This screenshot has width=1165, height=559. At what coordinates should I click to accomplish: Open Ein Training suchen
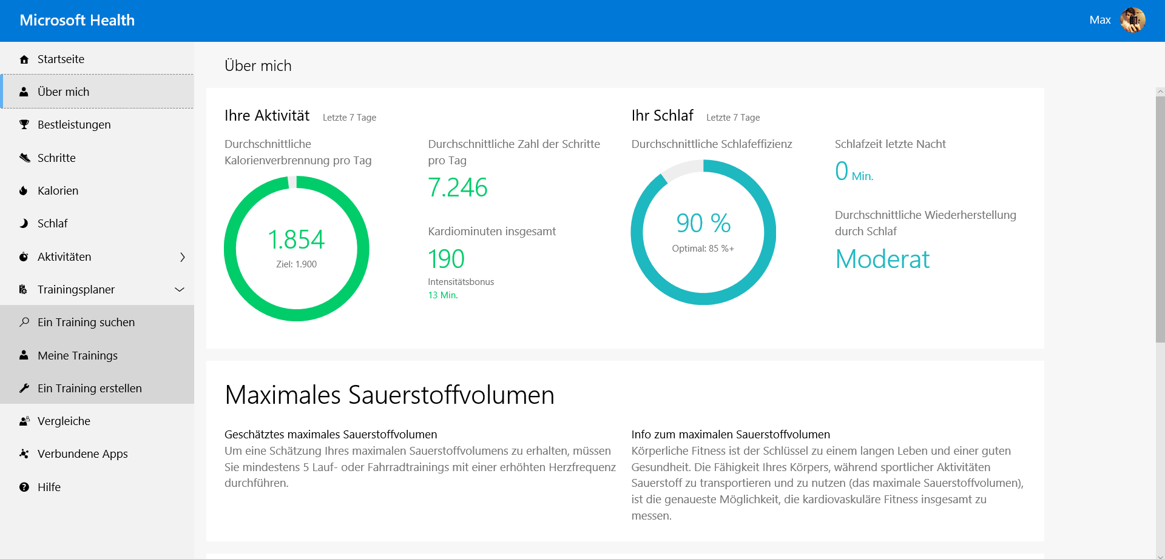tap(97, 322)
